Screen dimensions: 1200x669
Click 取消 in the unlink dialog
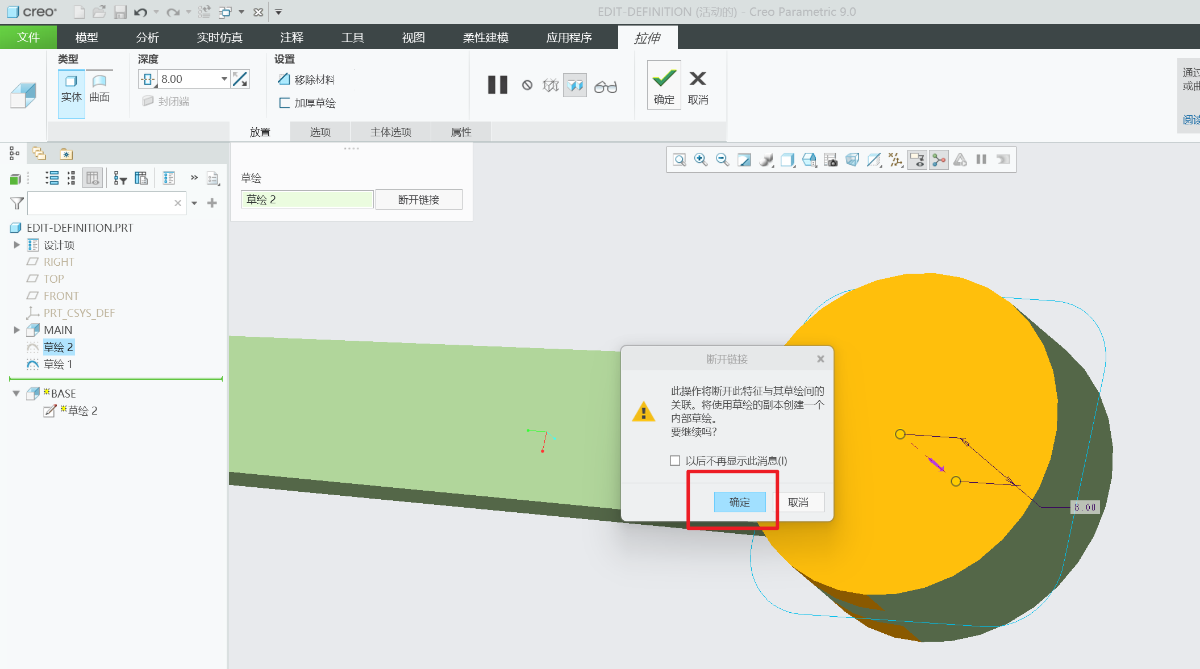tap(798, 502)
